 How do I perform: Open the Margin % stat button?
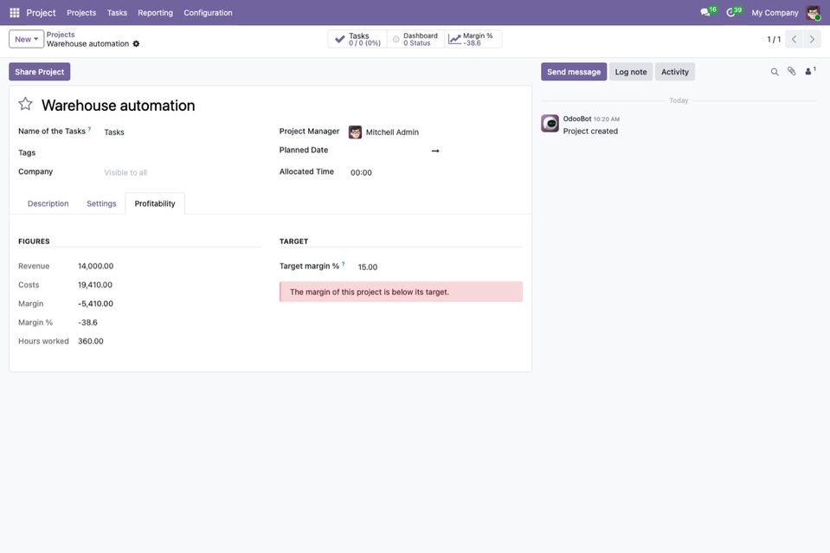473,39
